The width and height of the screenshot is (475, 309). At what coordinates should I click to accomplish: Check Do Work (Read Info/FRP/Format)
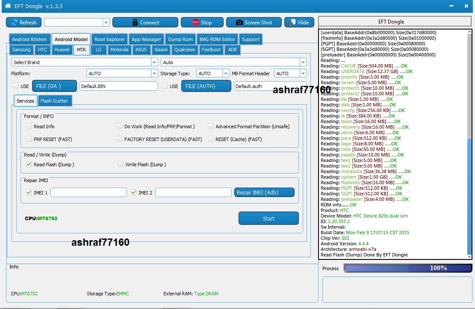pos(119,126)
